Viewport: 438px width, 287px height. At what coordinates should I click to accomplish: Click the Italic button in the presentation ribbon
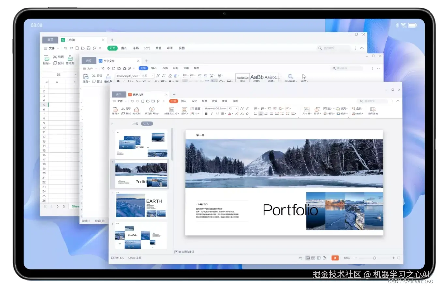click(212, 113)
